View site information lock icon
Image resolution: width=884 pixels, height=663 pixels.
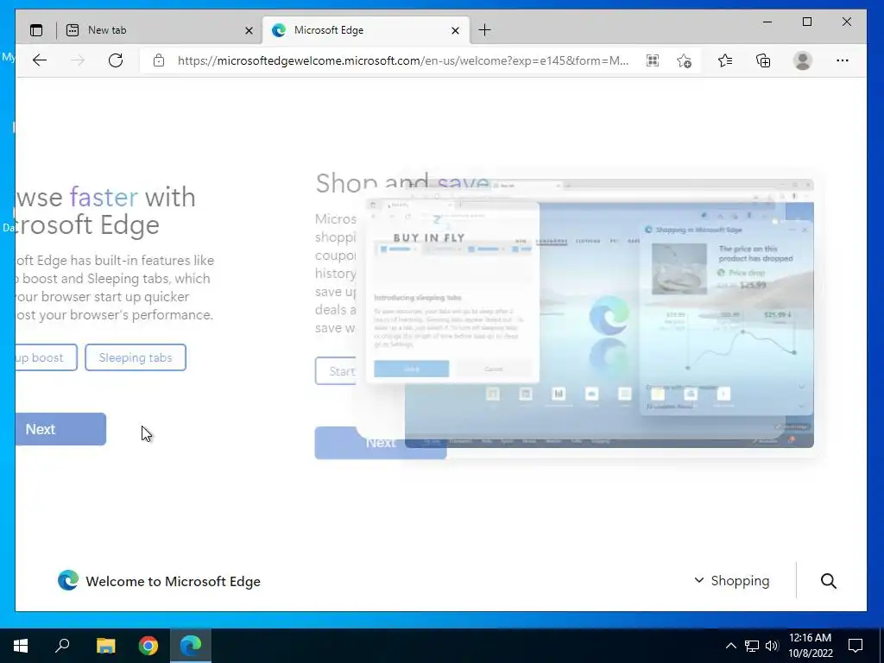159,60
